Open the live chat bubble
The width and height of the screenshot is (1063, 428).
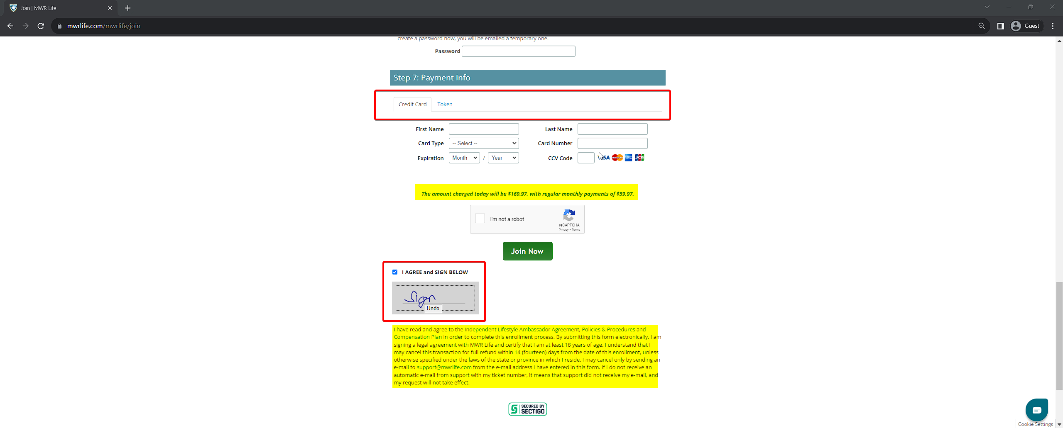coord(1037,410)
